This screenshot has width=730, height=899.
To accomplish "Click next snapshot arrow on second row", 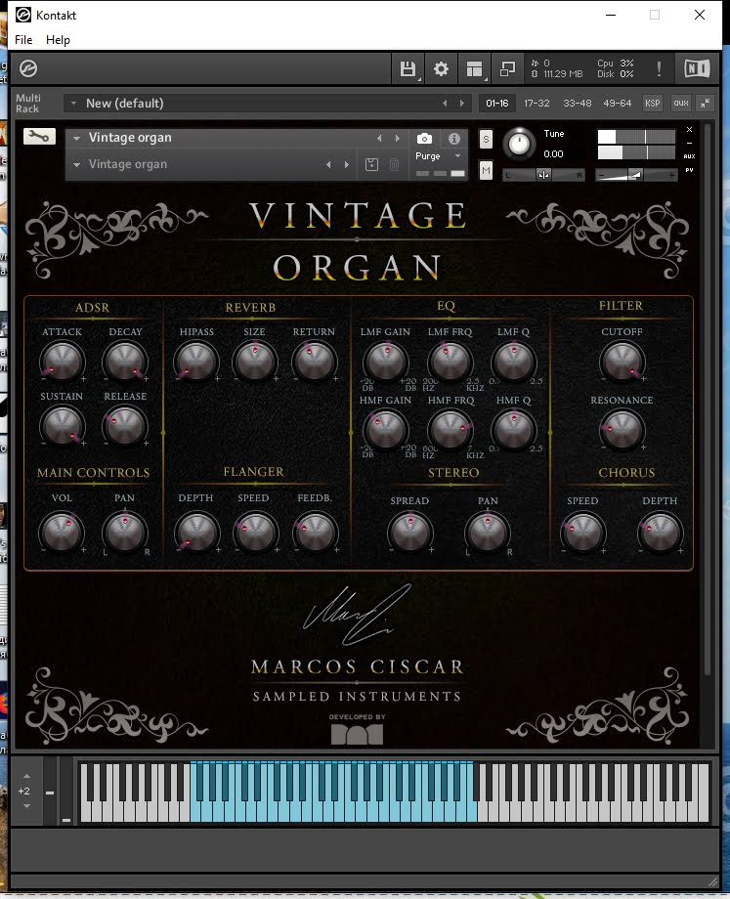I will (x=347, y=164).
